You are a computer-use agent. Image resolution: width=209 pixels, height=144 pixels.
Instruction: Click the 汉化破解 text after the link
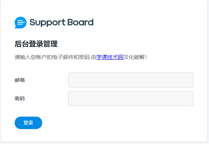[134, 57]
